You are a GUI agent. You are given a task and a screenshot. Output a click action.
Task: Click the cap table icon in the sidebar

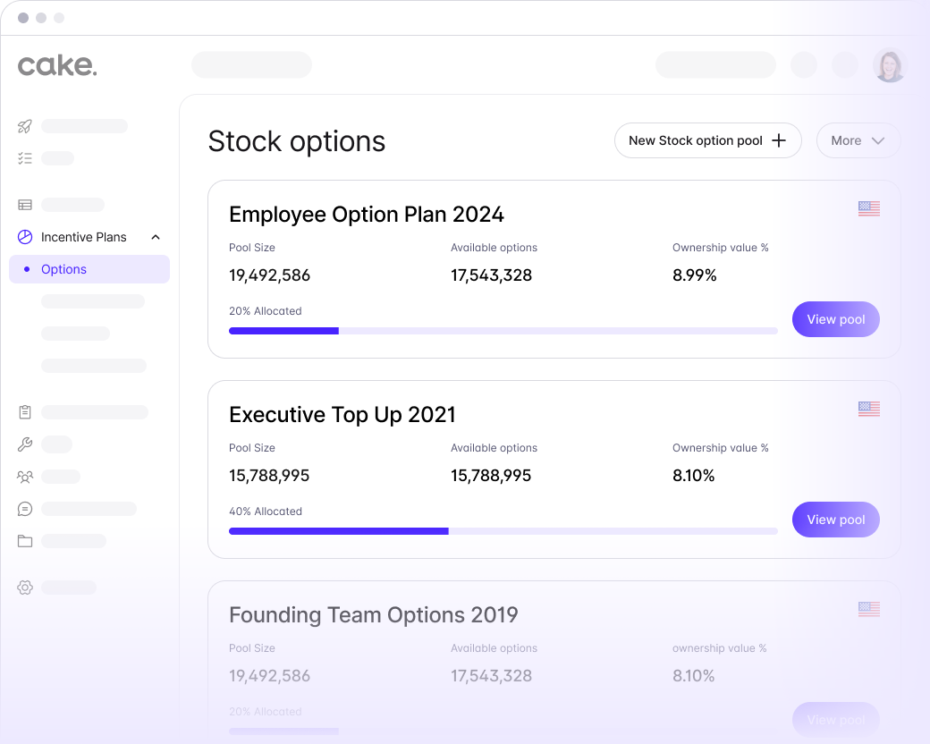click(x=24, y=205)
